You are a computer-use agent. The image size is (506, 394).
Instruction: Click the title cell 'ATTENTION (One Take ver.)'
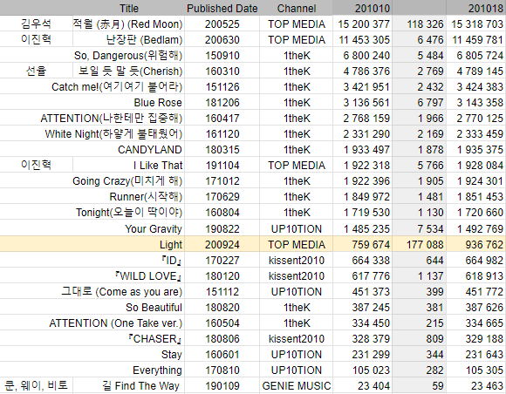pos(116,323)
